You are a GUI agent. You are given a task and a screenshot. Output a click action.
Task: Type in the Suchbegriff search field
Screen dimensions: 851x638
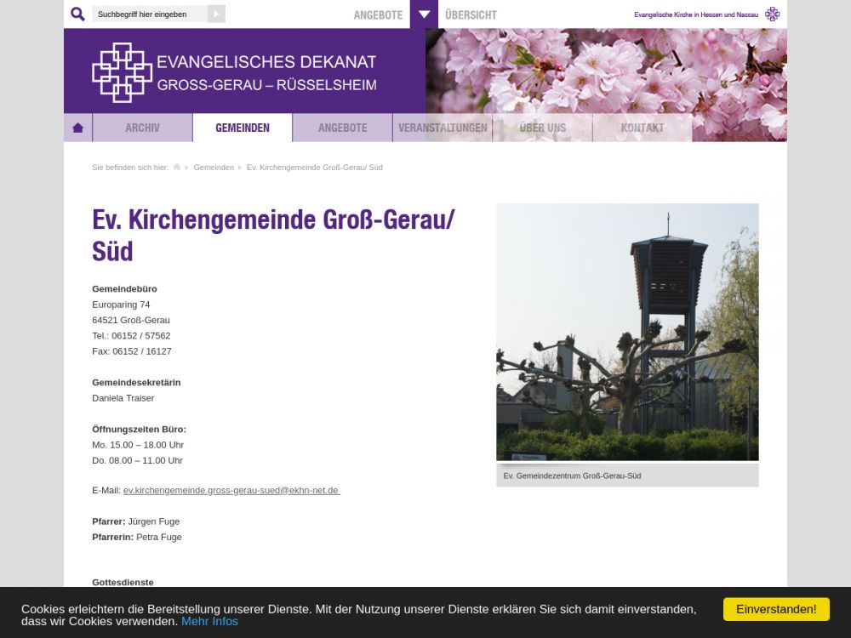tap(149, 14)
